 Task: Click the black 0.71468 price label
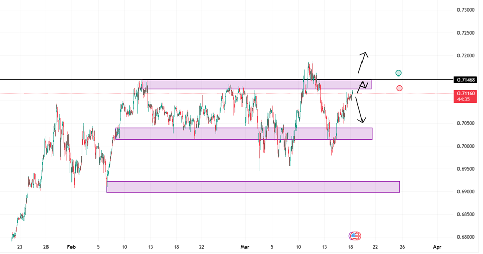pos(467,80)
